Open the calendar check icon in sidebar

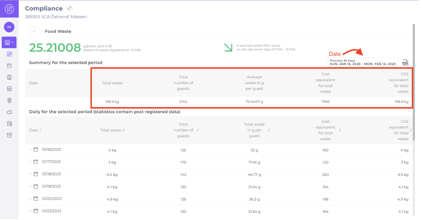click(x=9, y=66)
